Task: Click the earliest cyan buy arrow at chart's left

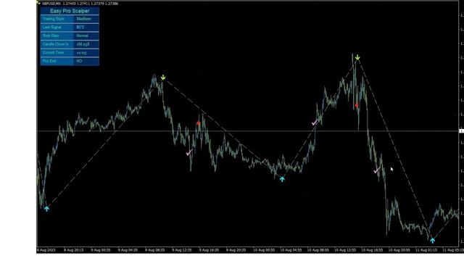Action: point(46,209)
